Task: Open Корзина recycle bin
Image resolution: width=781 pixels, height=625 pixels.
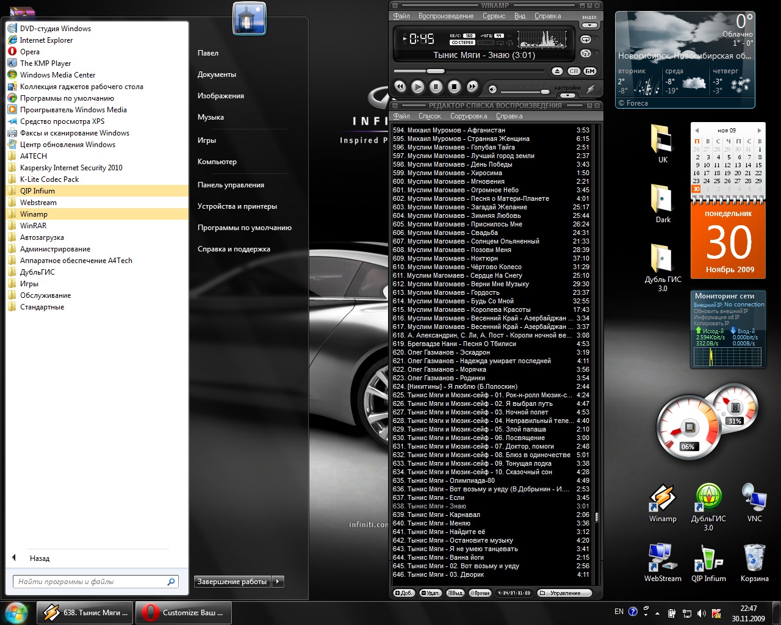Action: pos(755,563)
